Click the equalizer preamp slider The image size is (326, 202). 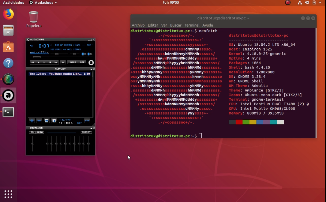pyautogui.click(x=33, y=144)
